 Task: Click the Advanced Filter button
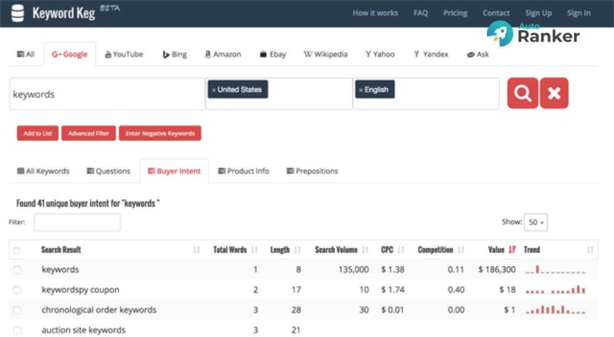tap(88, 134)
